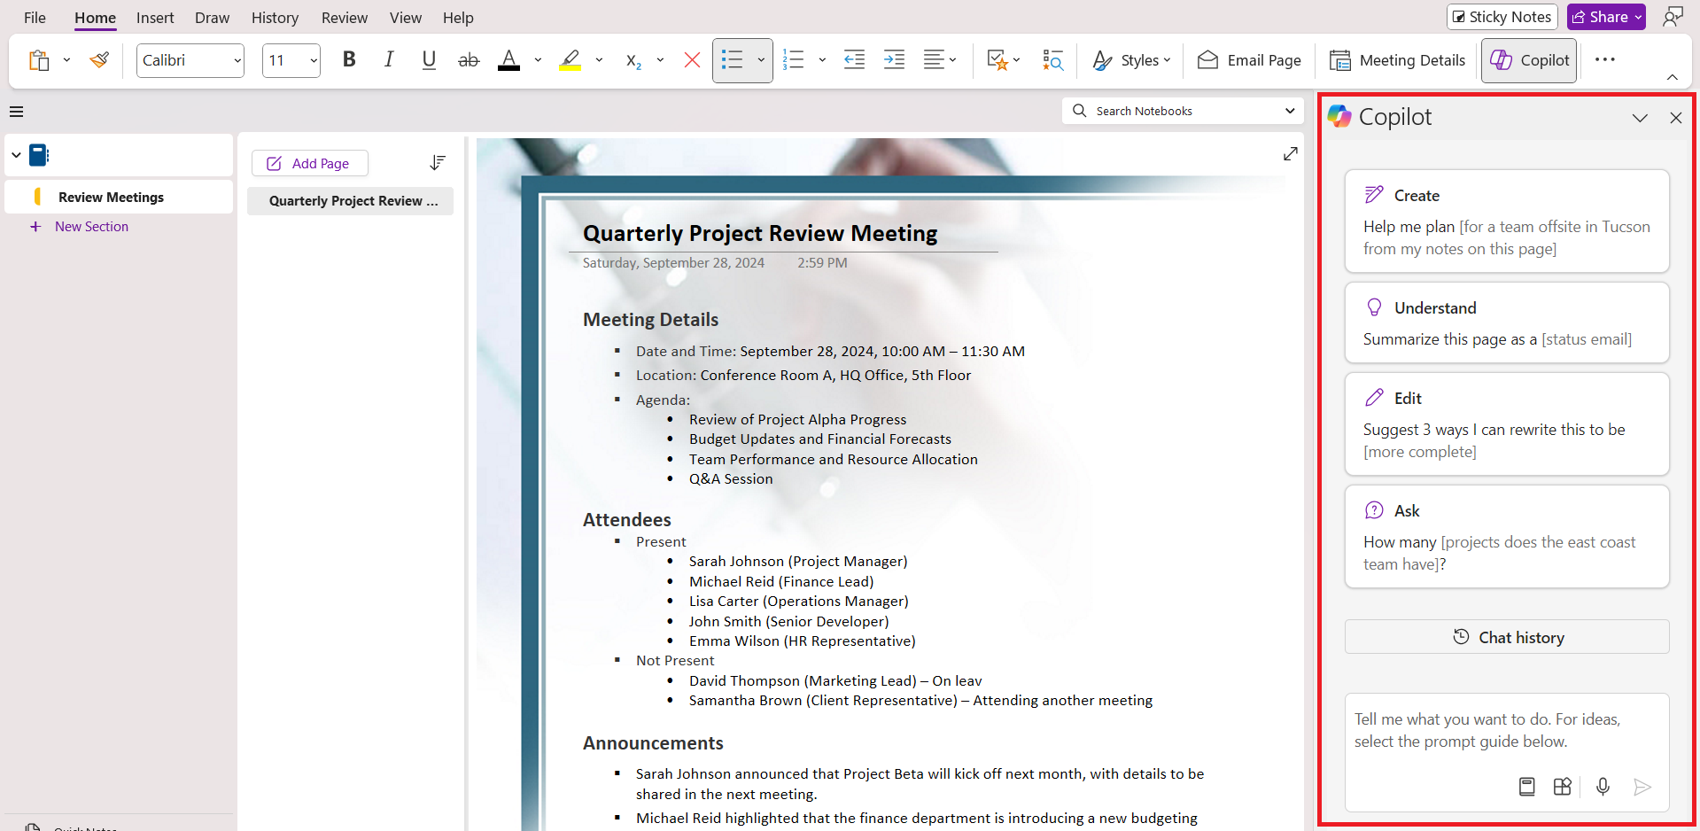Expand highlight color dropdown arrow
Viewport: 1700px width, 831px height.
[x=599, y=60]
